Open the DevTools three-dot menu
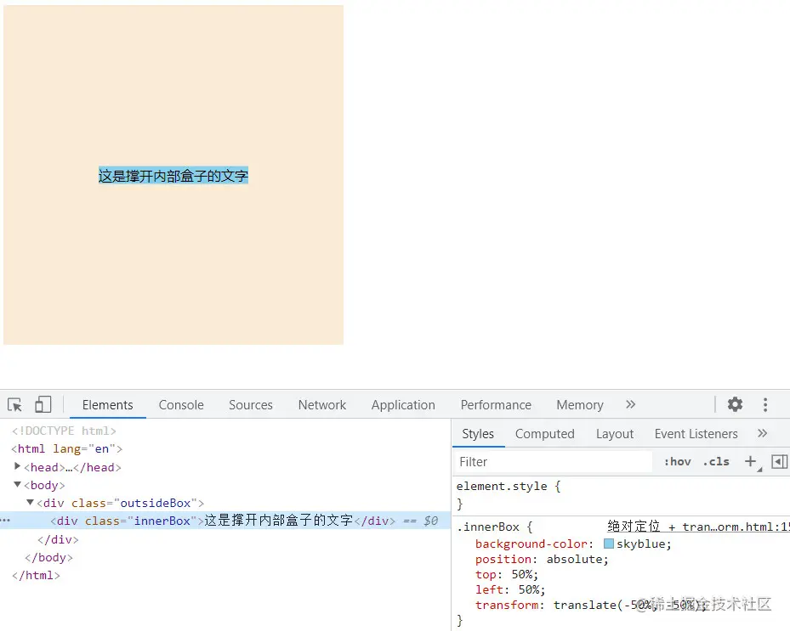This screenshot has height=631, width=790. [765, 404]
